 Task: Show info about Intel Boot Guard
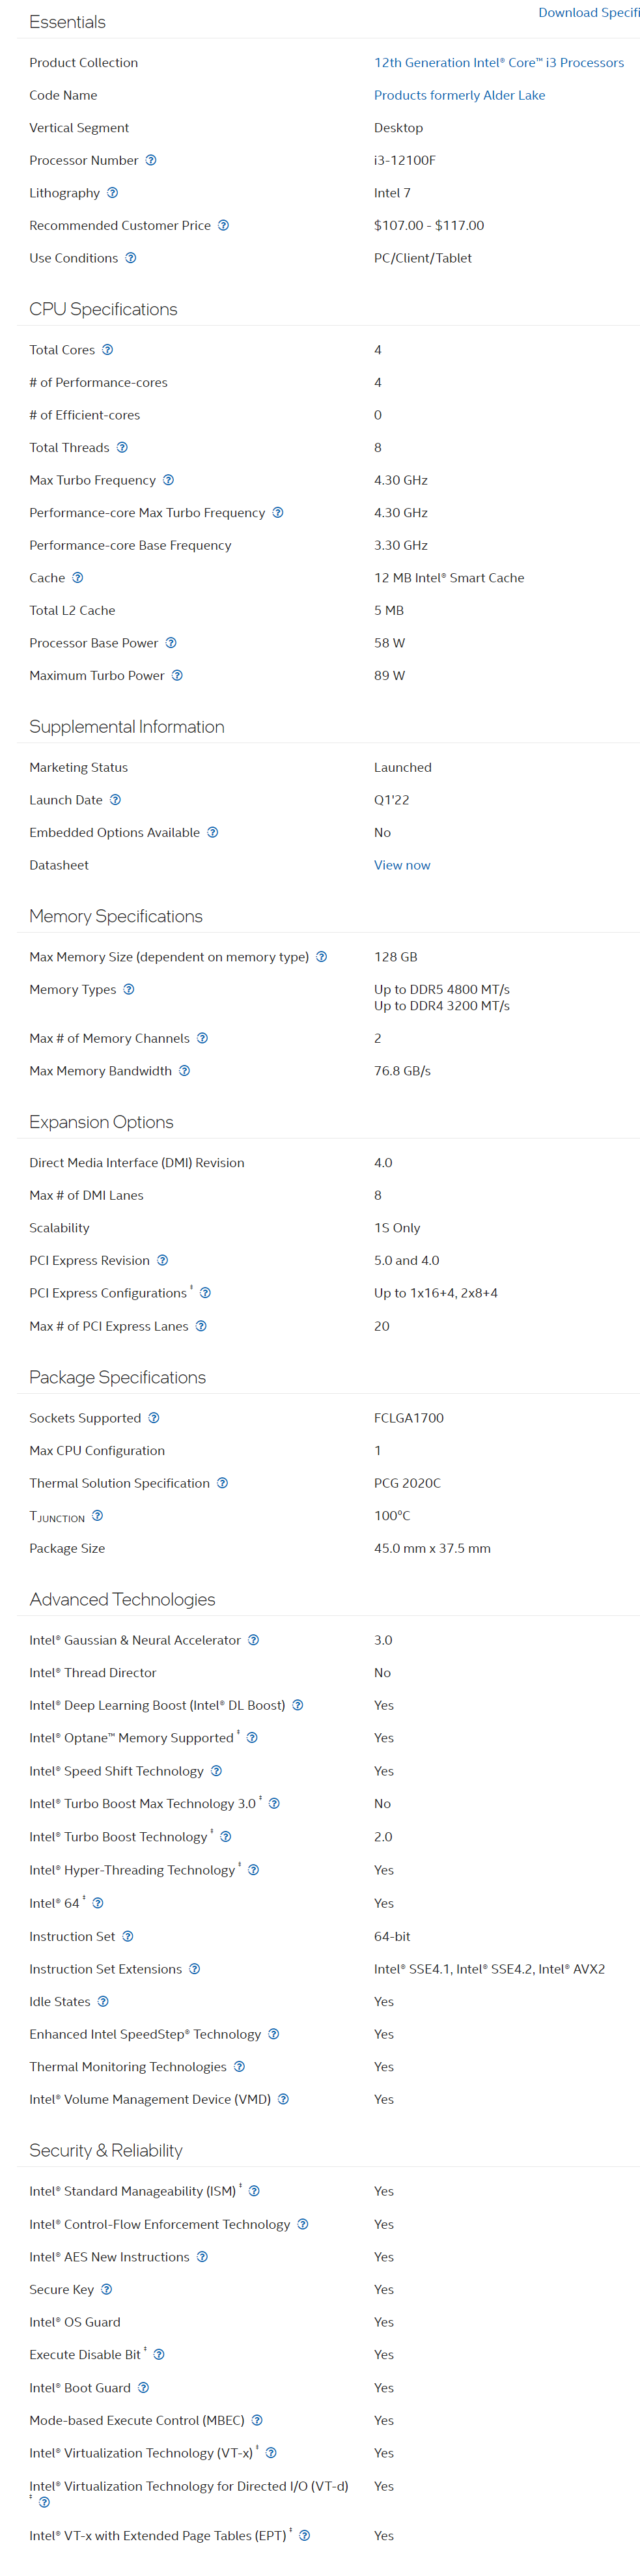[144, 2388]
